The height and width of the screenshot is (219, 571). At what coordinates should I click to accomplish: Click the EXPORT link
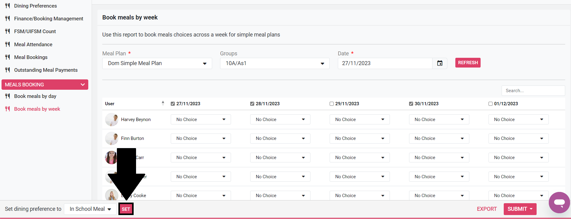tap(486, 209)
